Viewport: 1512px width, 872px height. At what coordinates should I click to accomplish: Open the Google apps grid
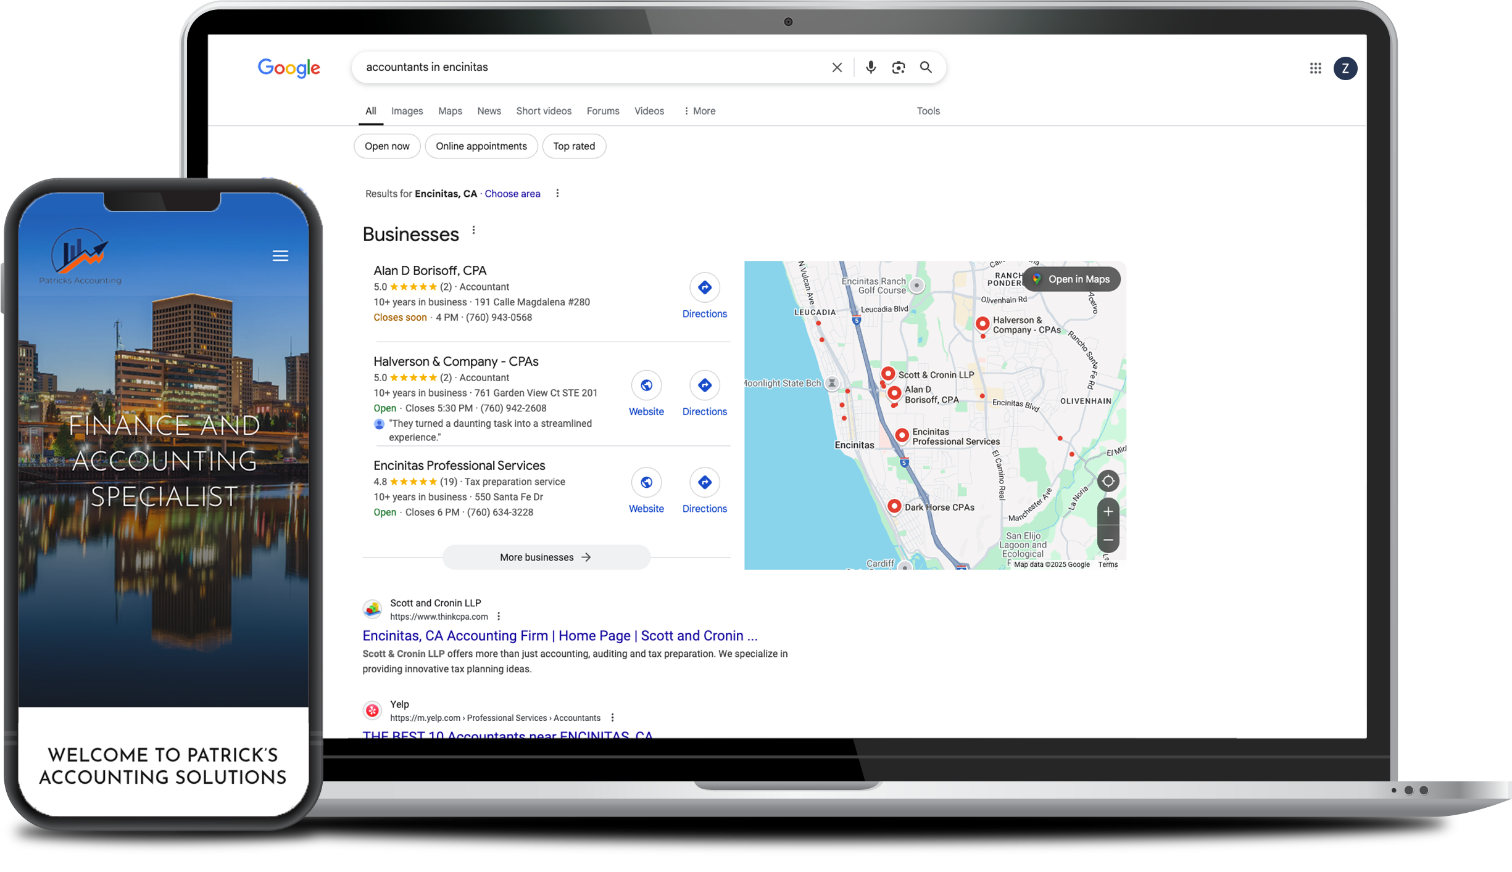tap(1315, 68)
